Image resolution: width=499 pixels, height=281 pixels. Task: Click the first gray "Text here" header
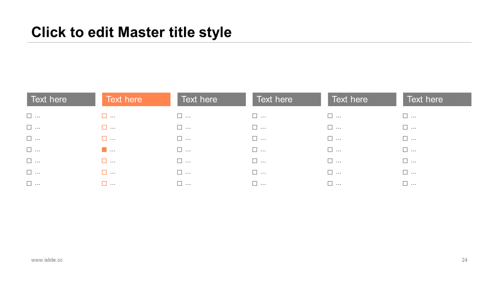click(x=61, y=100)
